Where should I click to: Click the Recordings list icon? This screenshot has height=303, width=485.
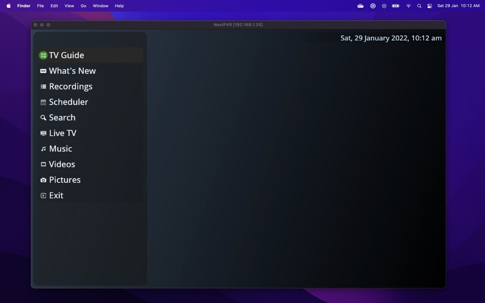pos(43,87)
